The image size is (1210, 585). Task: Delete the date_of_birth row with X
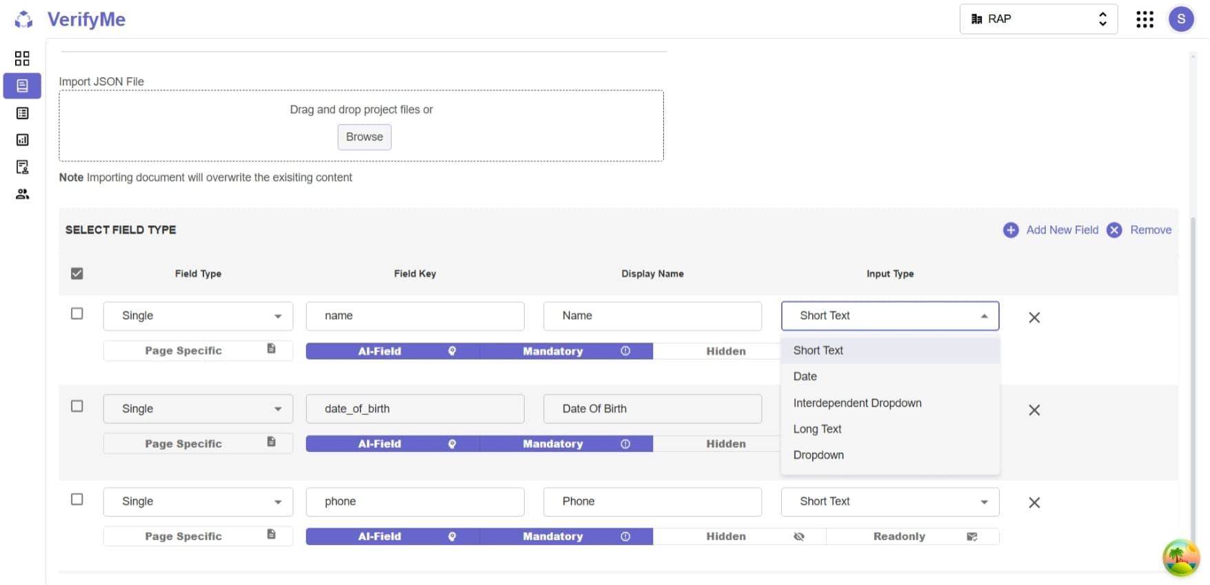(x=1034, y=410)
